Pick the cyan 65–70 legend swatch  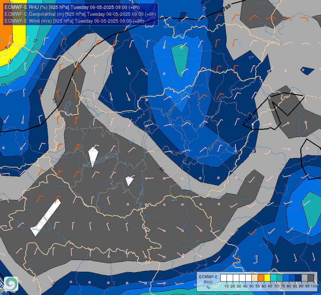point(273,278)
